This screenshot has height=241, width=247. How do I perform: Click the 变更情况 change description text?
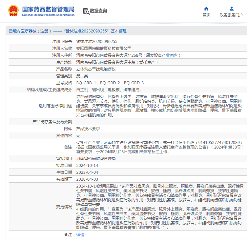160,207
